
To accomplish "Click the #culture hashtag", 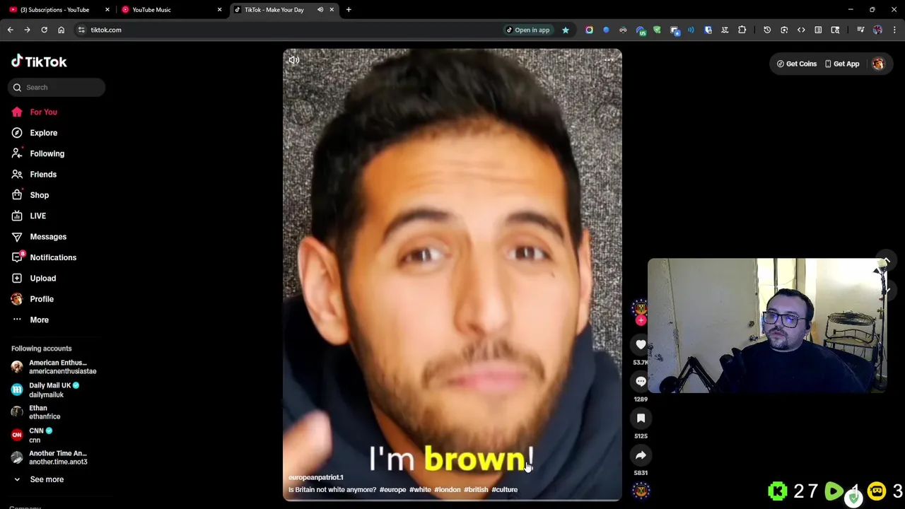I will coord(505,489).
